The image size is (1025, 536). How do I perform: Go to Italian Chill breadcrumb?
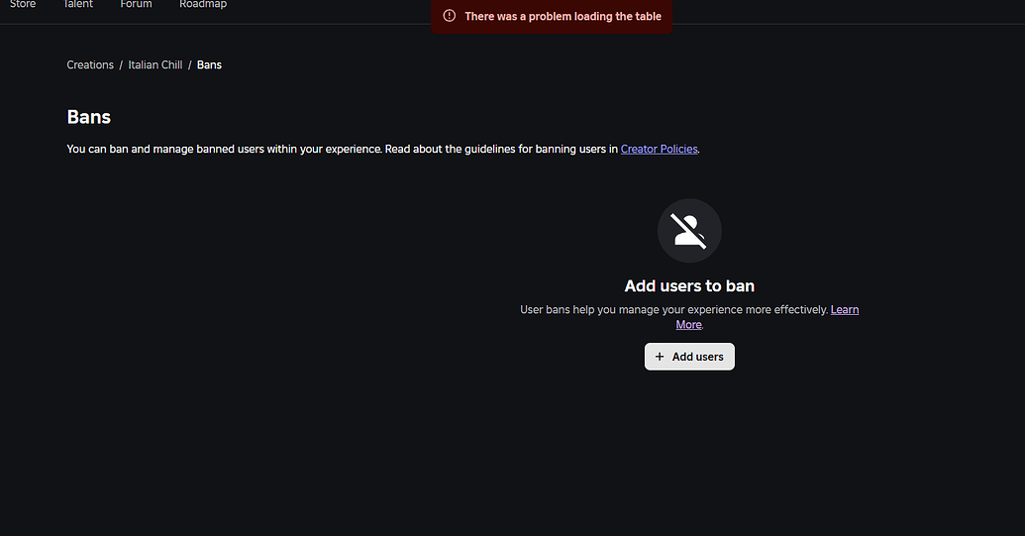point(154,64)
